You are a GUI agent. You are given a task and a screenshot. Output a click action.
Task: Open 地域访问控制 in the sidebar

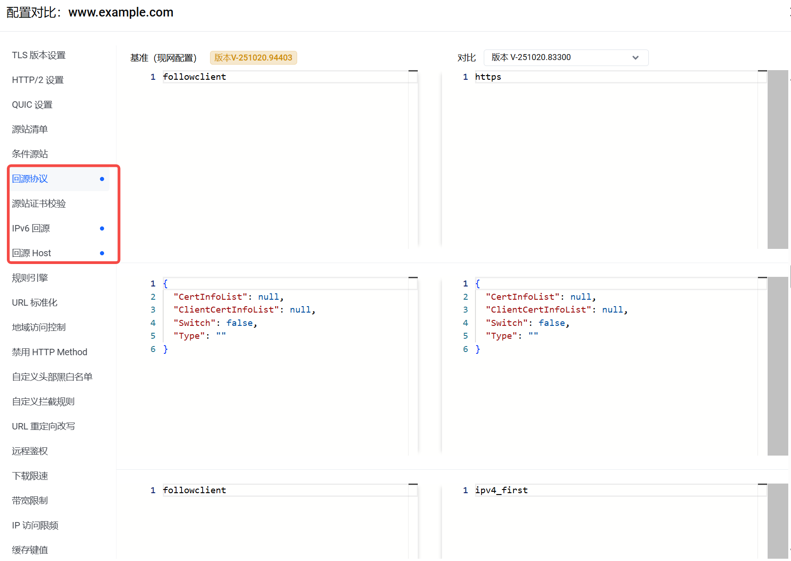click(x=39, y=328)
